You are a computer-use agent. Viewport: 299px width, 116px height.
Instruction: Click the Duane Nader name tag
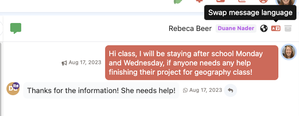pyautogui.click(x=236, y=28)
